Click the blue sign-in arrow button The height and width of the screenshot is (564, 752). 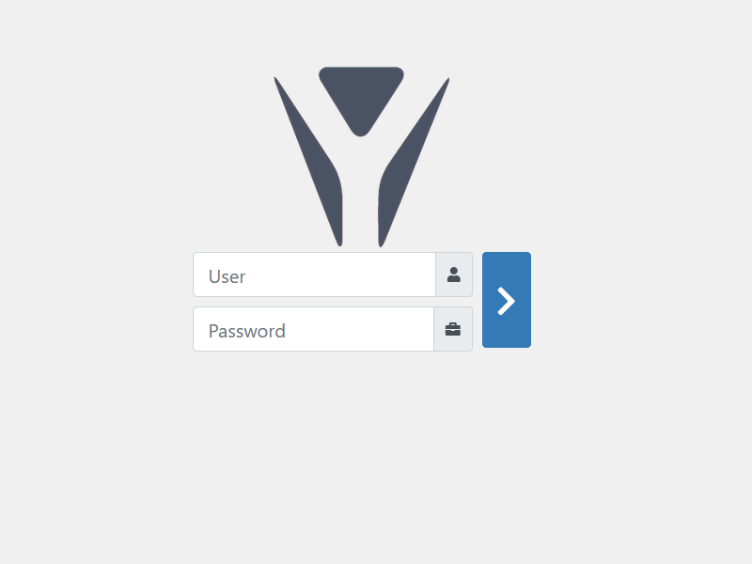pos(507,300)
